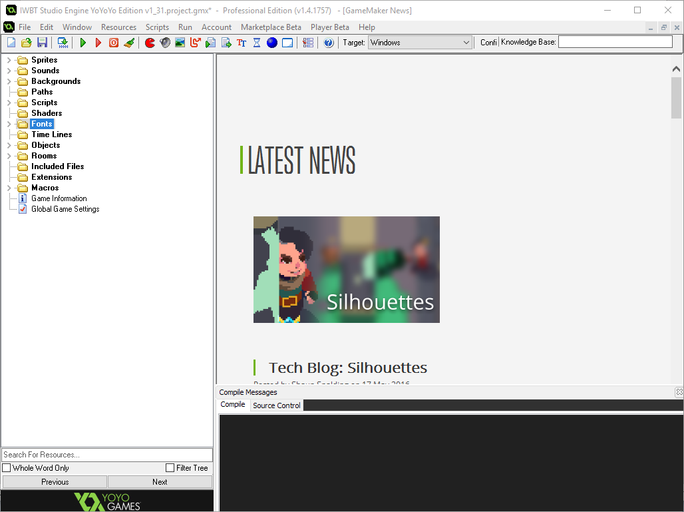Close the Compile Messages panel
Image resolution: width=684 pixels, height=512 pixels.
coord(679,392)
